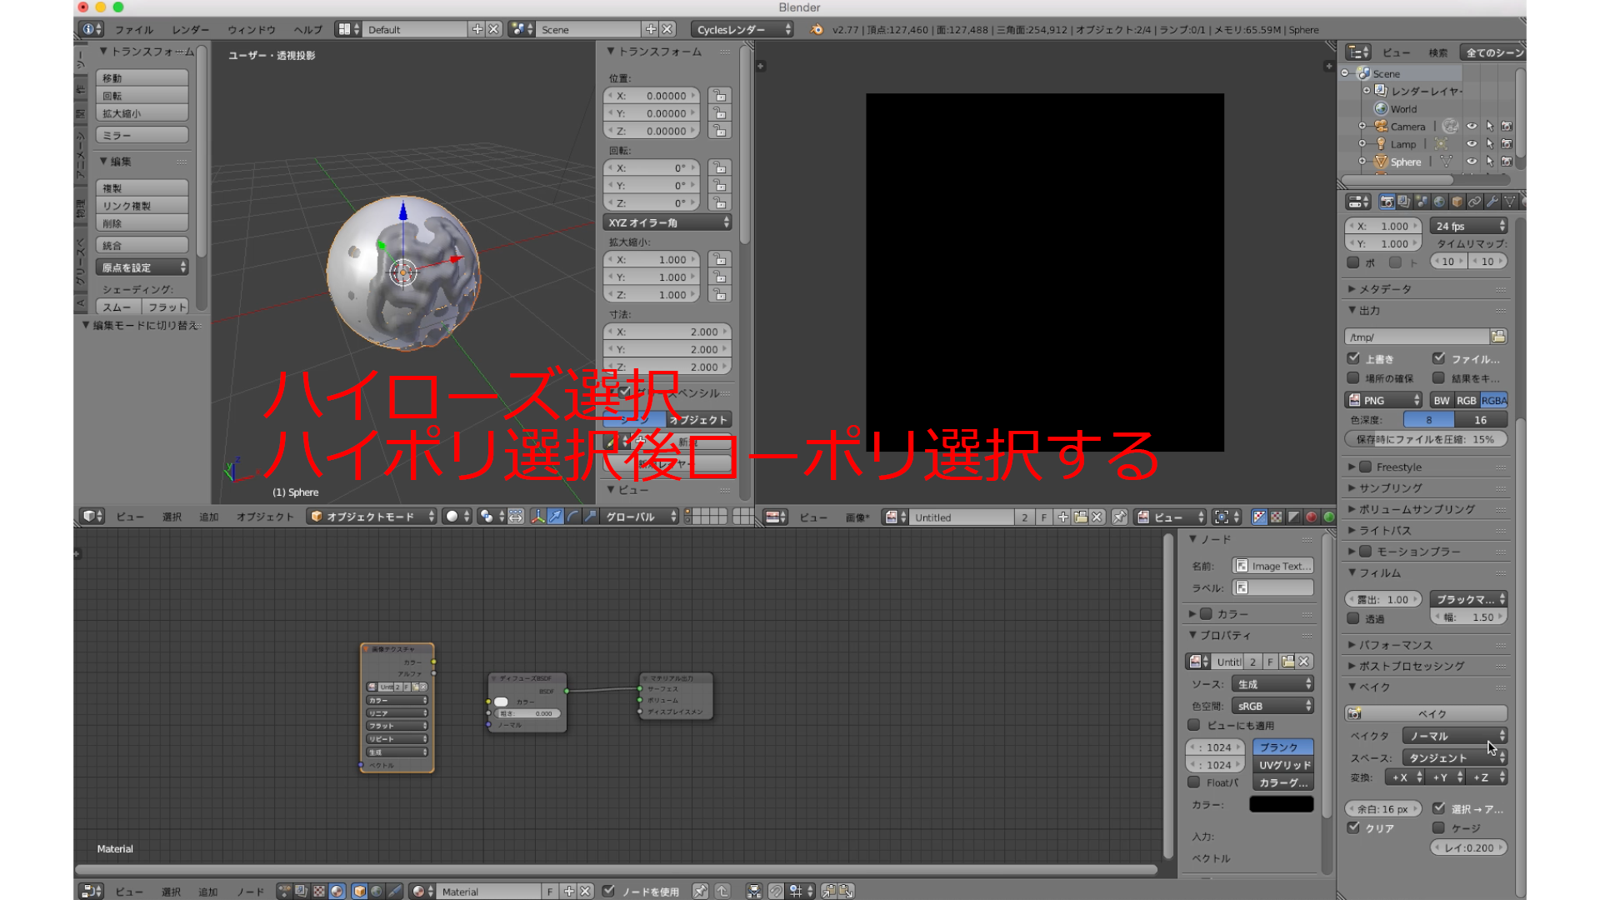Open the World properties tab icon

[x=1439, y=202]
